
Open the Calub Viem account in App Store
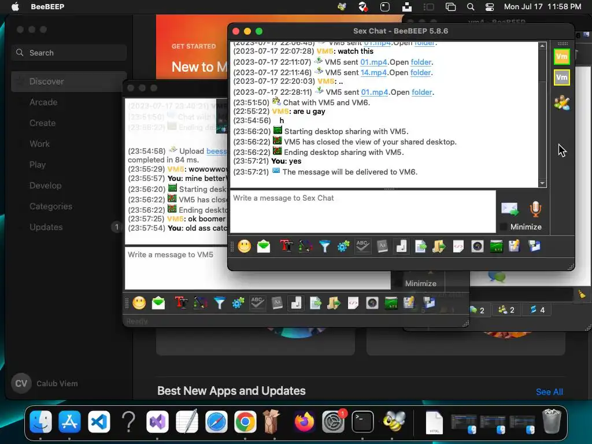45,383
